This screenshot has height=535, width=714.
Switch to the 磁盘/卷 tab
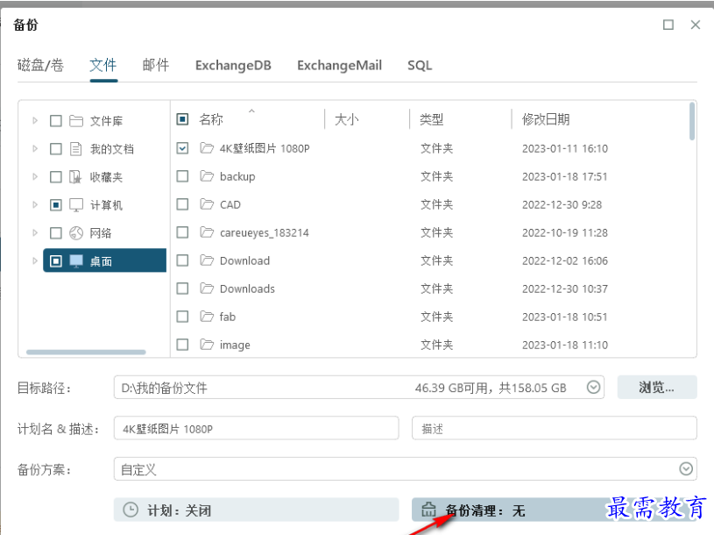click(x=40, y=66)
